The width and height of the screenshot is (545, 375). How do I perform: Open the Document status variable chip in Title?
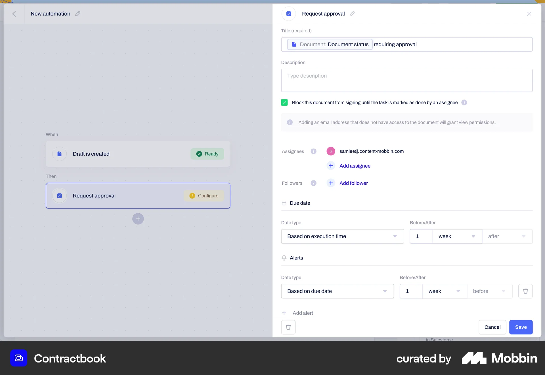(x=330, y=44)
